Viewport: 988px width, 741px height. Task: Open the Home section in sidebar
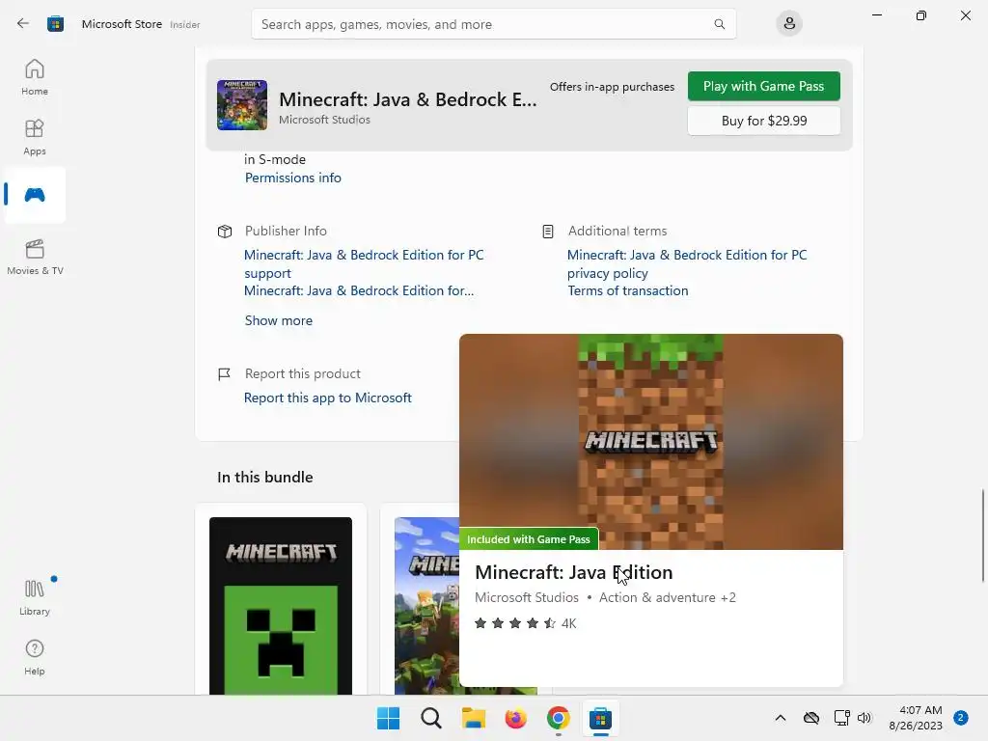(35, 77)
